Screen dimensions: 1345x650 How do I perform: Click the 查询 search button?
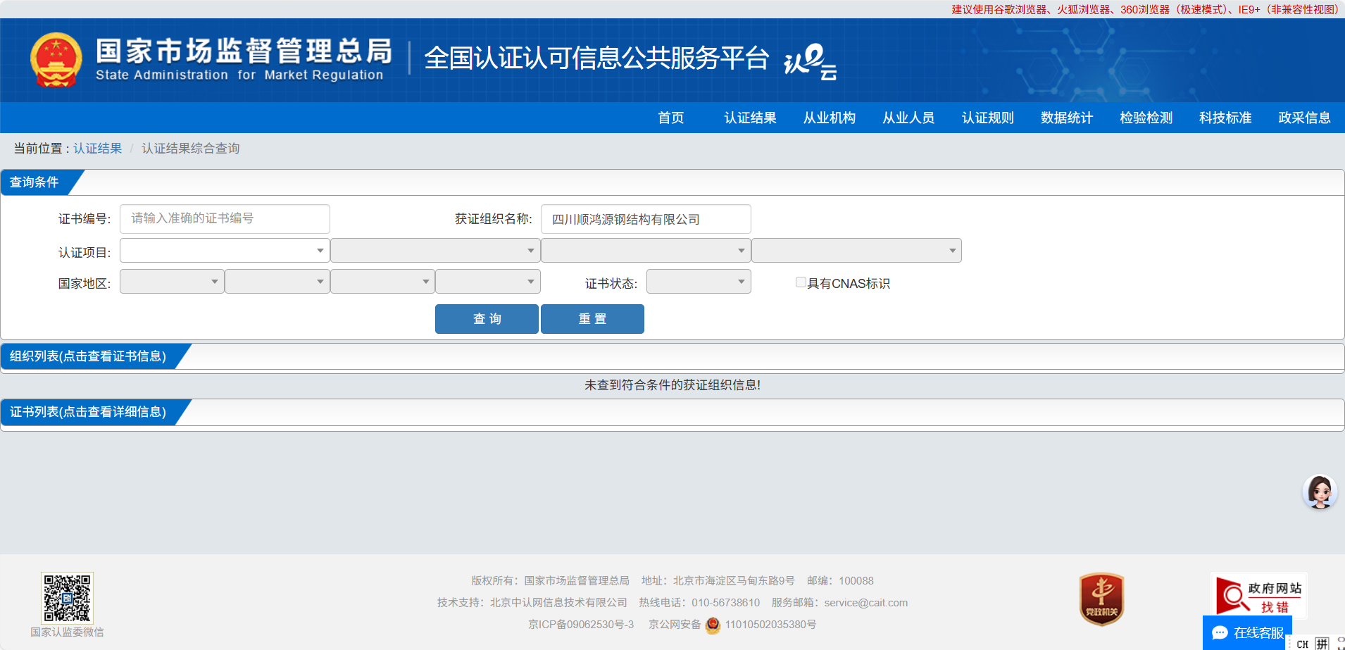[x=487, y=319]
